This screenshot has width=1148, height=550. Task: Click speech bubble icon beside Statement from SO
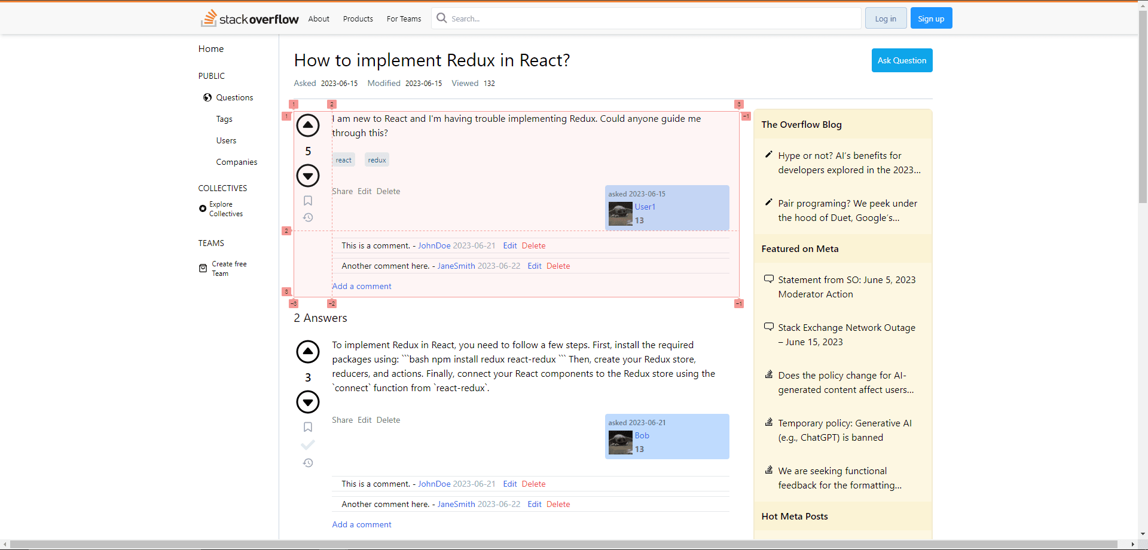[x=769, y=279]
